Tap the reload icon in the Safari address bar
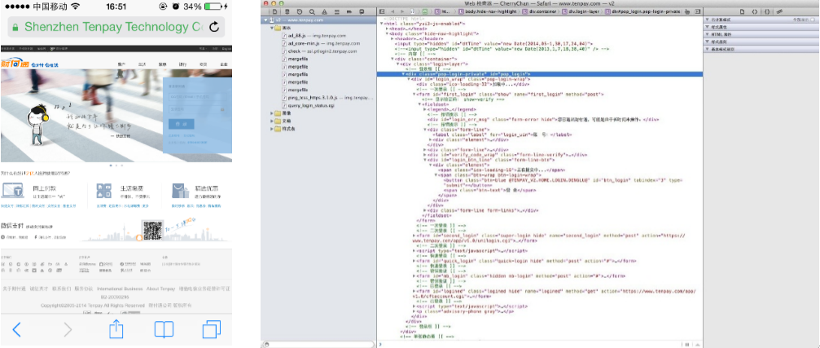820x348 pixels. (214, 27)
